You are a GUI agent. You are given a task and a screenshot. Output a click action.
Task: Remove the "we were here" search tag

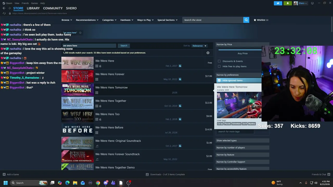pos(80,33)
